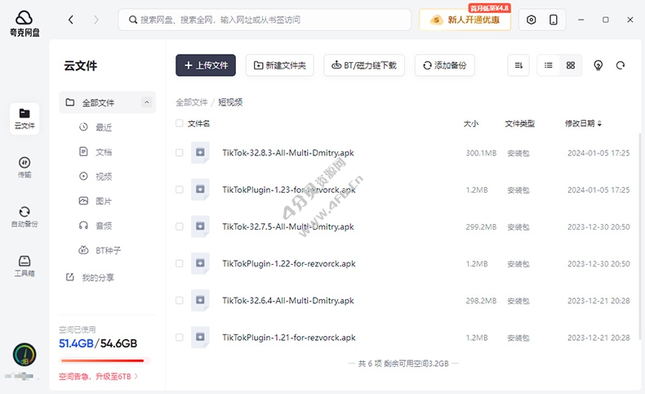Click the 上传文件 upload button
This screenshot has width=645, height=394.
(206, 65)
